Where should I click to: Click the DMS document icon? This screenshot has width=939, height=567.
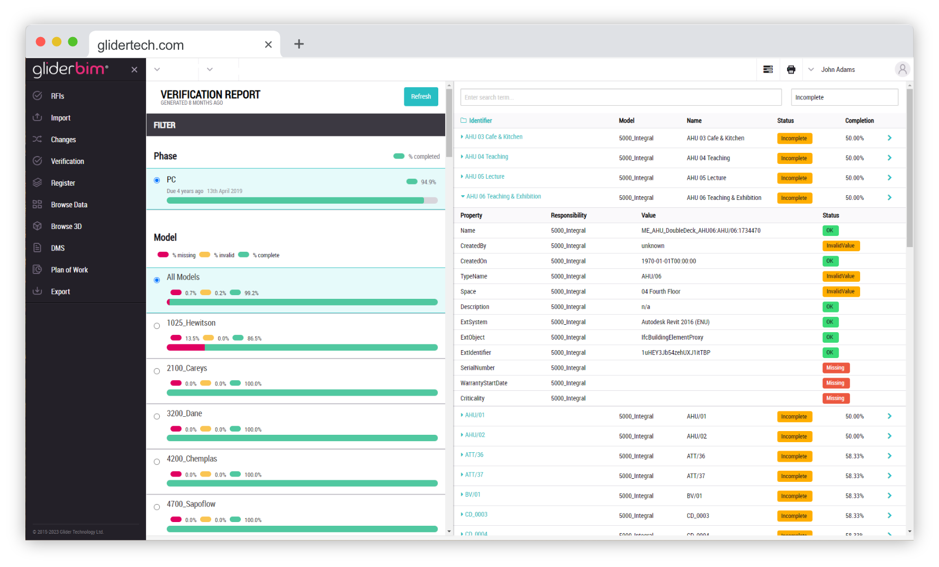pyautogui.click(x=38, y=248)
